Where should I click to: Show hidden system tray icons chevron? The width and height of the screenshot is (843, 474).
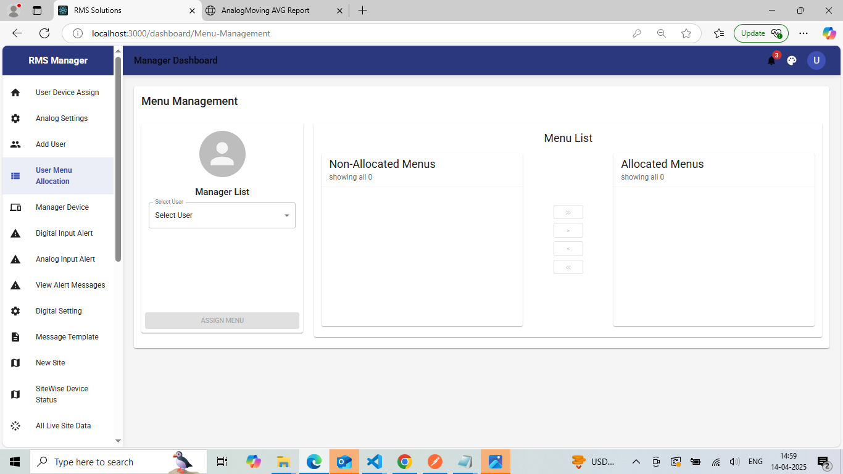click(x=636, y=462)
